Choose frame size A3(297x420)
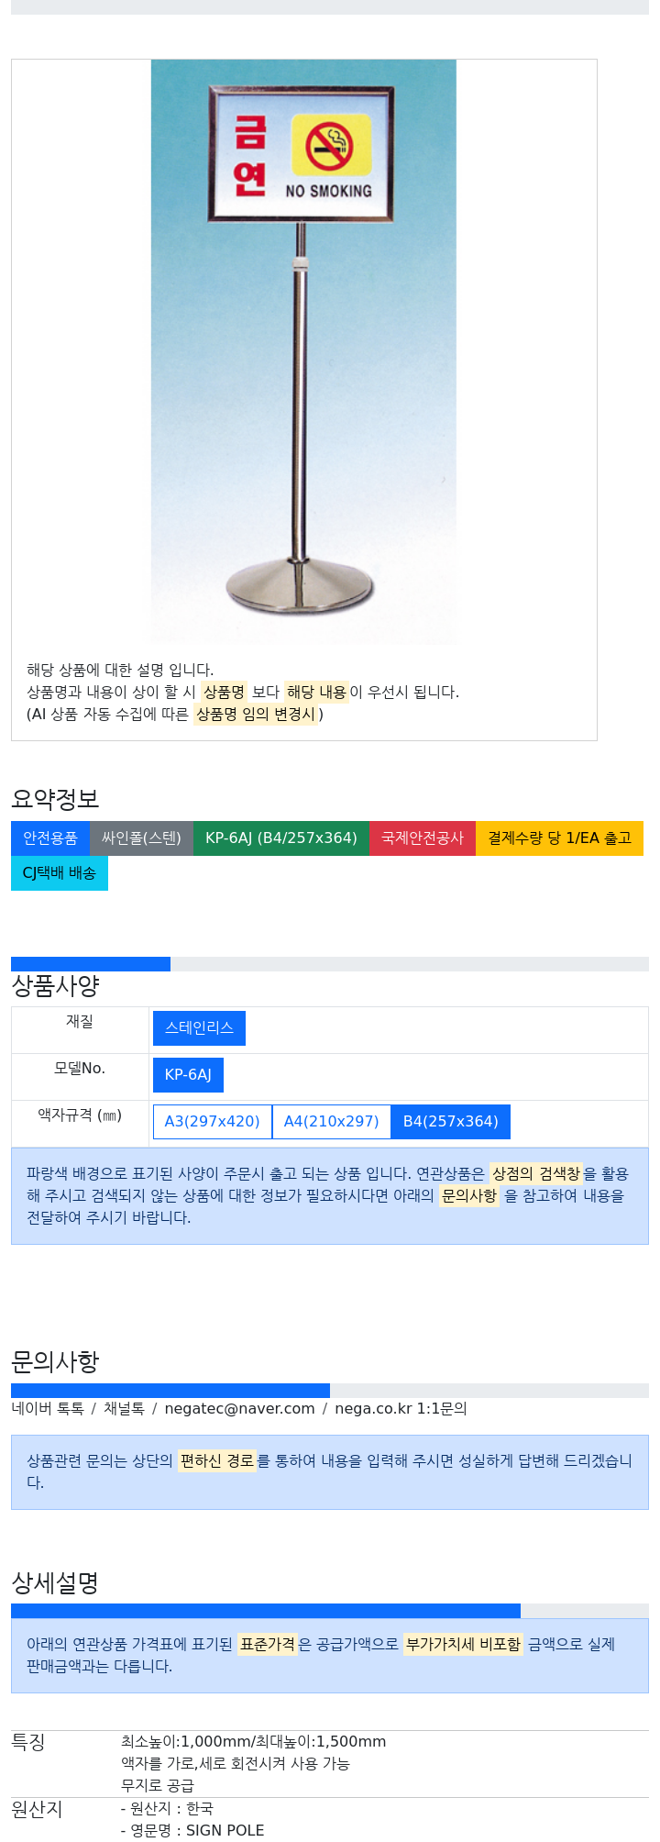 pyautogui.click(x=213, y=1122)
